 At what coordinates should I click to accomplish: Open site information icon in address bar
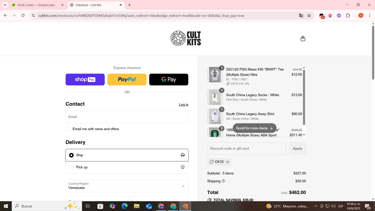pyautogui.click(x=33, y=15)
